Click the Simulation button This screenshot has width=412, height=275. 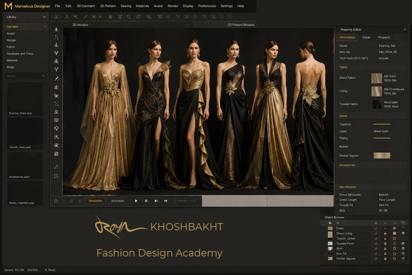[95, 201]
